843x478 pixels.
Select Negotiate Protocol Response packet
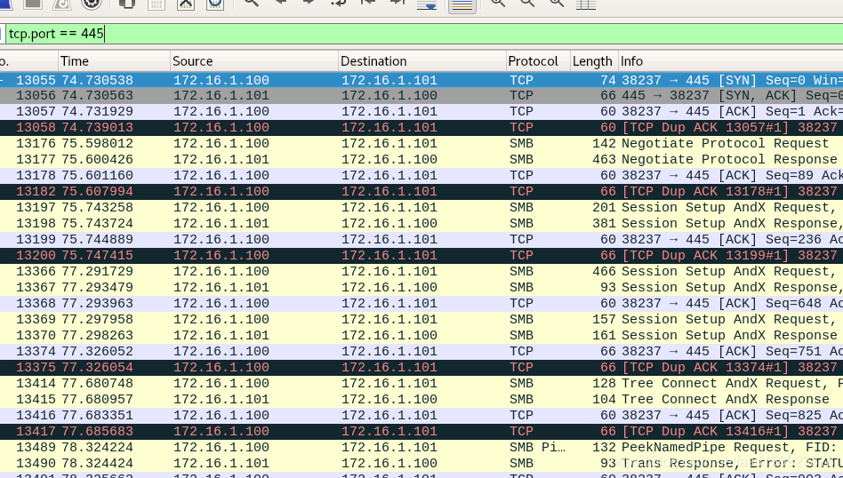(421, 160)
